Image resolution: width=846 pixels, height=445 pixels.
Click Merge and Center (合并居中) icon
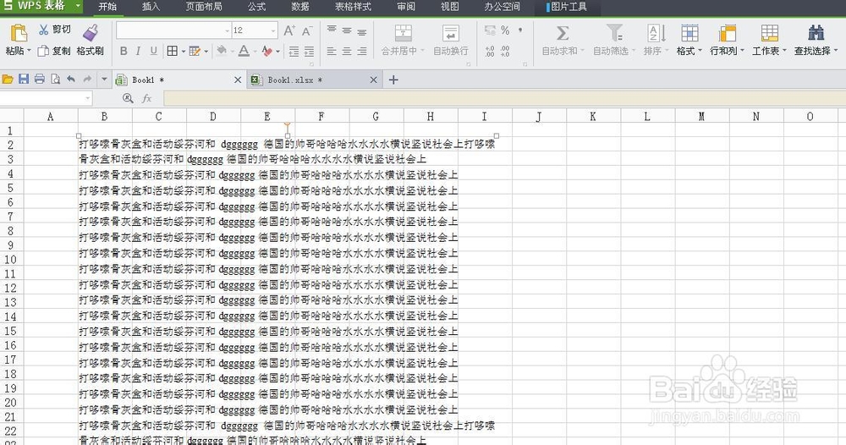[404, 33]
